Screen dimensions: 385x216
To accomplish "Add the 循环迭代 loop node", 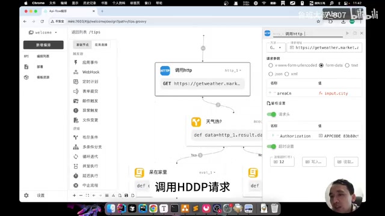I will [x=86, y=157].
